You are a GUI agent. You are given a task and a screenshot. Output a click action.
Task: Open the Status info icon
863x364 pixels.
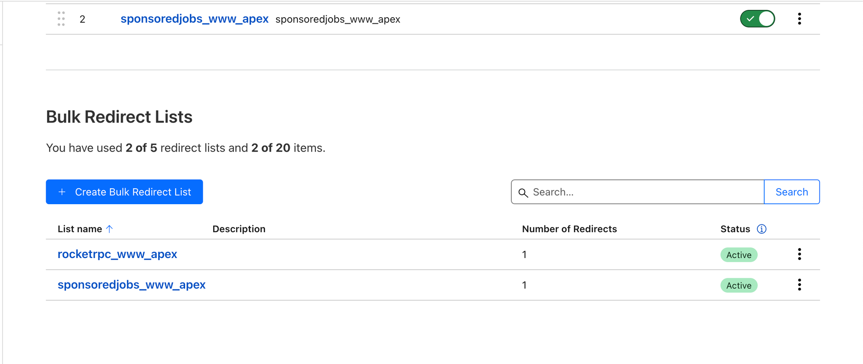pos(762,229)
